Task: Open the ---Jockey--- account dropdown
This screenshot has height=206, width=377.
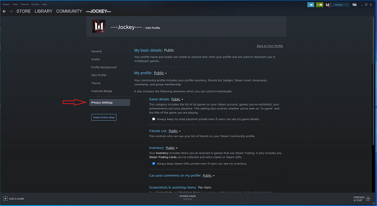Action: (x=340, y=5)
